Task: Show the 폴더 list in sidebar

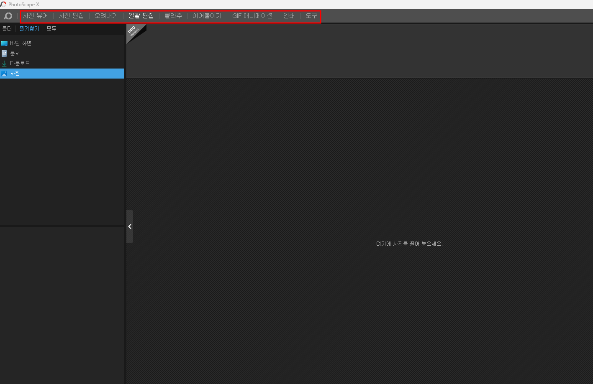Action: [x=7, y=29]
